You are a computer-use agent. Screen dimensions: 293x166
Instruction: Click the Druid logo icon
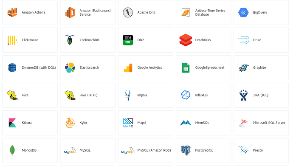click(244, 40)
